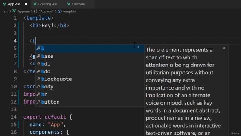Select the b suggestion

90,49
